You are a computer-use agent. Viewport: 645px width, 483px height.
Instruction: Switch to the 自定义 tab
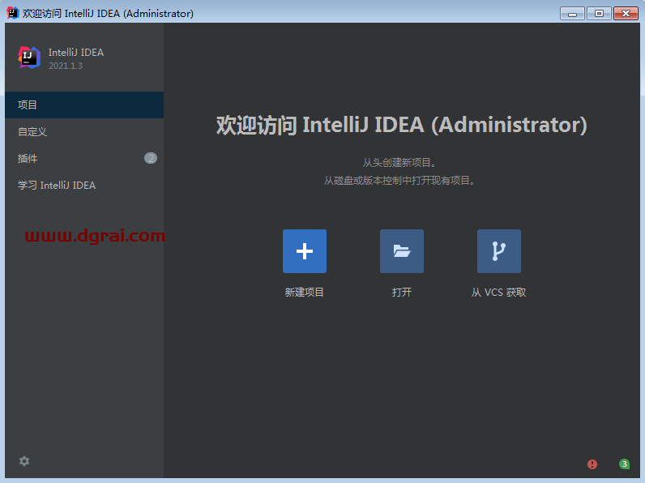coord(32,132)
